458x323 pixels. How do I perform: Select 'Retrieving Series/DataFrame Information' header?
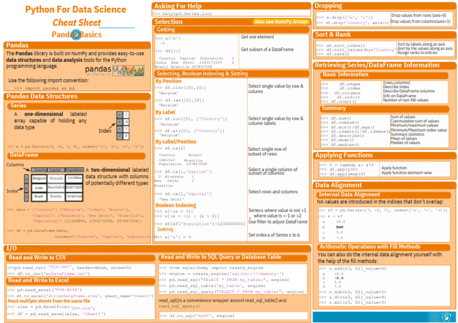pyautogui.click(x=377, y=65)
